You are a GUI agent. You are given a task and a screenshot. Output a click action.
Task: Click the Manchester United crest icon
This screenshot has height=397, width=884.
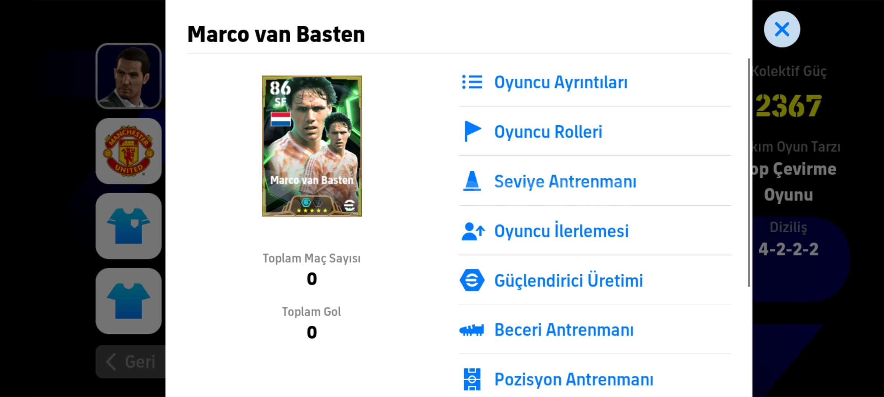tap(128, 151)
